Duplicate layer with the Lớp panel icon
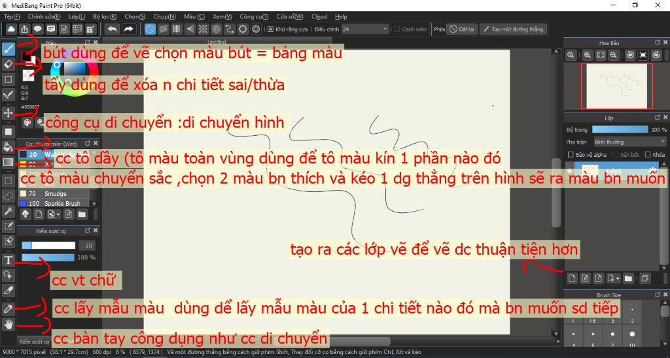Image resolution: width=670 pixels, height=358 pixels. 644,279
